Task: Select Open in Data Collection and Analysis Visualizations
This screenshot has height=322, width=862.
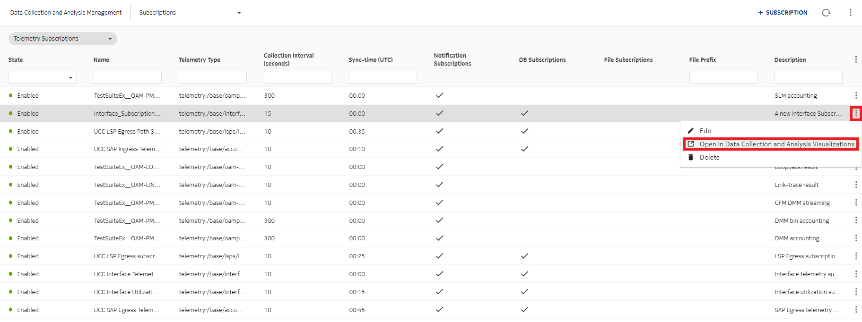Action: tap(776, 144)
